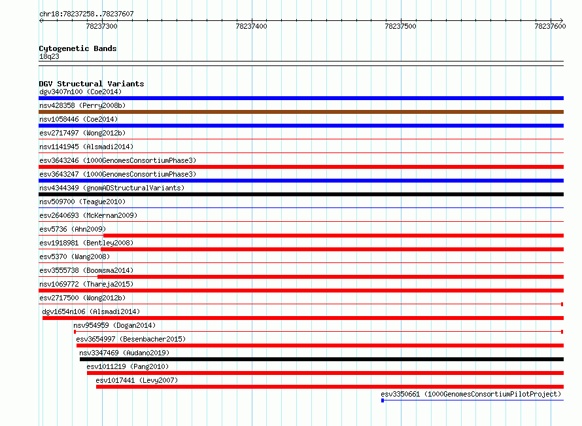This screenshot has width=582, height=426.
Task: Click the chr18:78237258..78237607 region label
Action: [x=86, y=14]
